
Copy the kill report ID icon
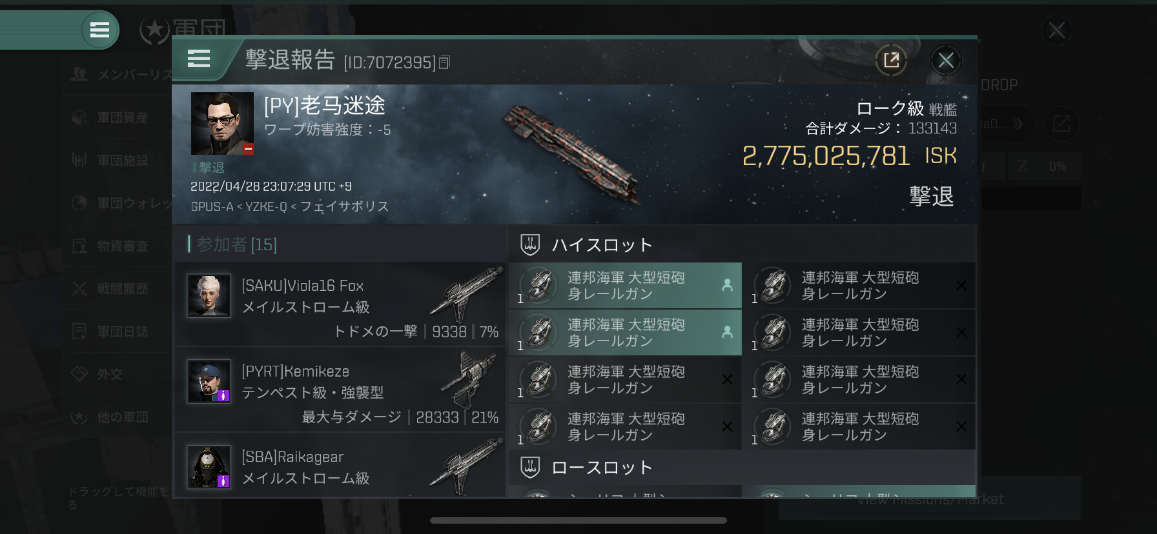[x=444, y=63]
